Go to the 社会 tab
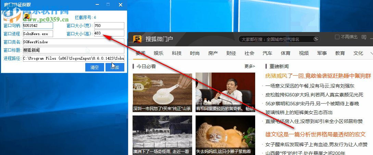 249,53
